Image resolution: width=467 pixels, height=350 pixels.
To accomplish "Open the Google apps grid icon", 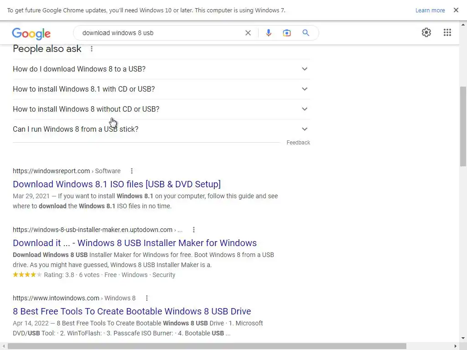I will click(x=447, y=32).
